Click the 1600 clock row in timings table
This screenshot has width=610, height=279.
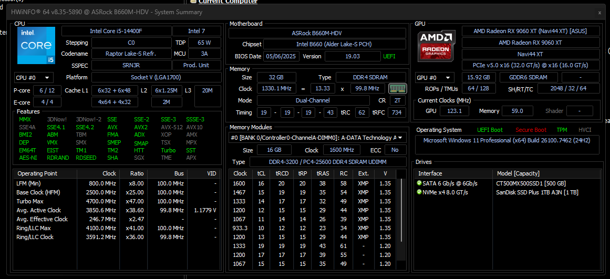[313, 183]
